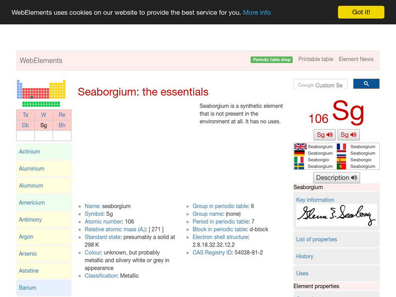Screen dimensions: 396x297
Task: Click the Portuguese flag icon
Action: (342, 166)
